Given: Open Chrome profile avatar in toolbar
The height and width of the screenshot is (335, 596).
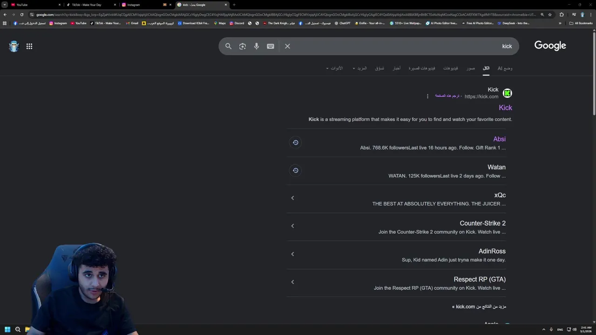Looking at the screenshot, I should pyautogui.click(x=582, y=14).
